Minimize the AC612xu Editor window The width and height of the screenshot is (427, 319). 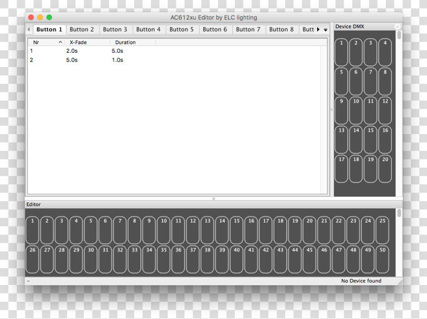point(40,17)
